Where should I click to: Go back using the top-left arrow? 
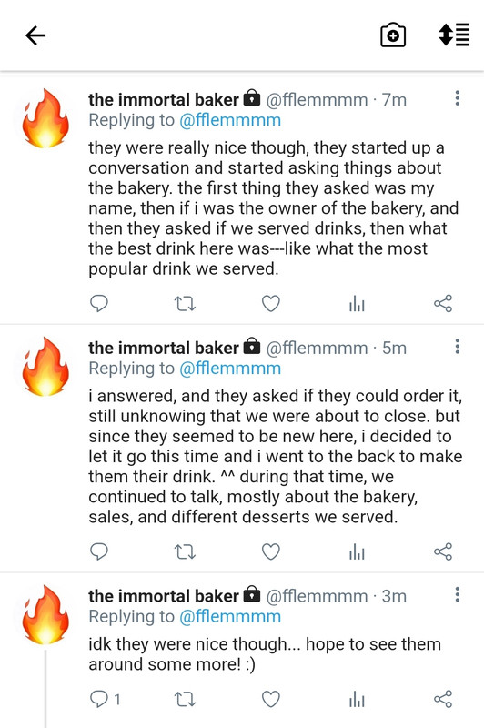click(x=35, y=35)
